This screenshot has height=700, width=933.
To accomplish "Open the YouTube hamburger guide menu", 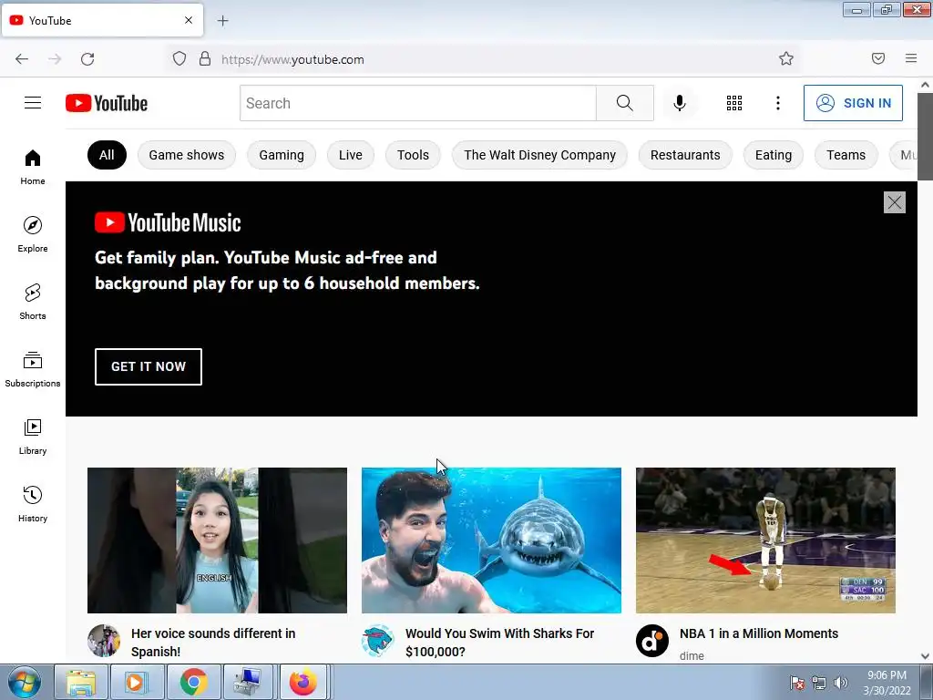I will tap(33, 103).
